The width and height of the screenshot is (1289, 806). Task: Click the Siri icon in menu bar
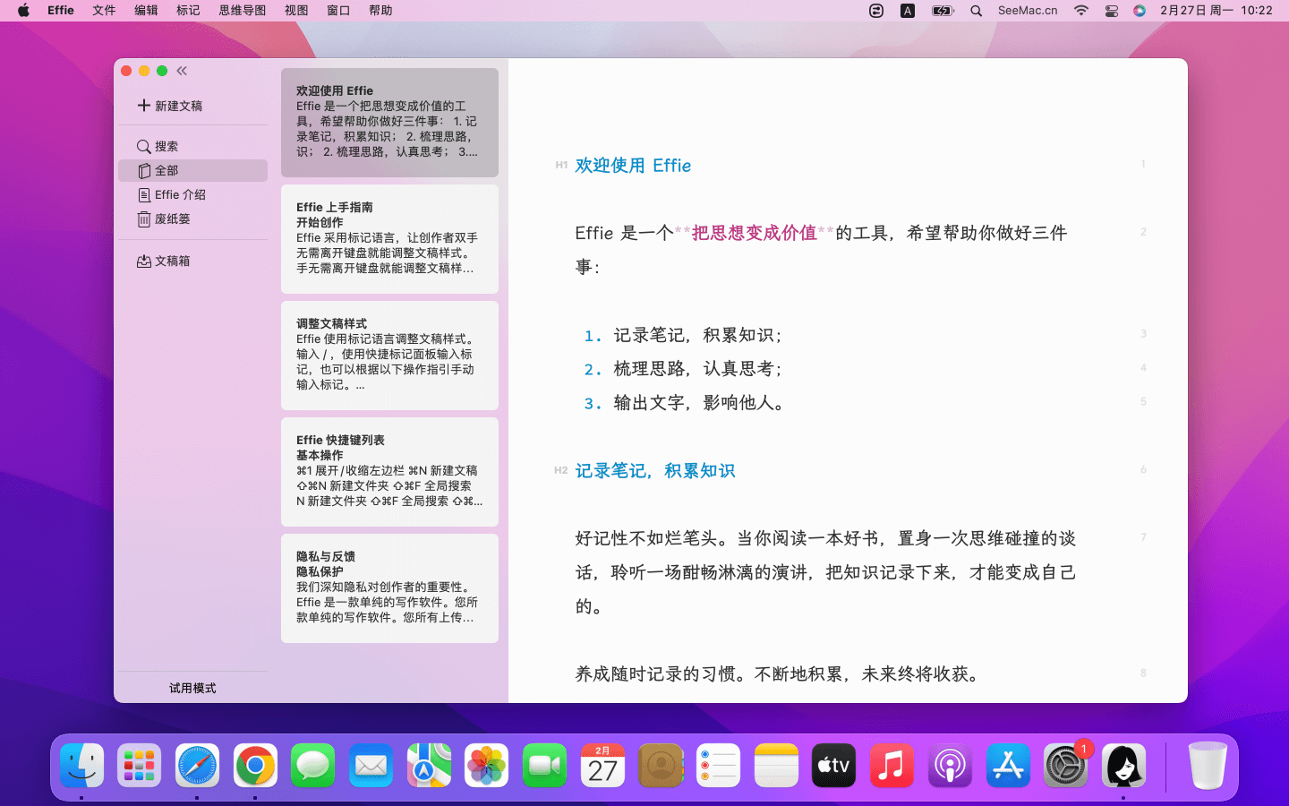pyautogui.click(x=1140, y=11)
